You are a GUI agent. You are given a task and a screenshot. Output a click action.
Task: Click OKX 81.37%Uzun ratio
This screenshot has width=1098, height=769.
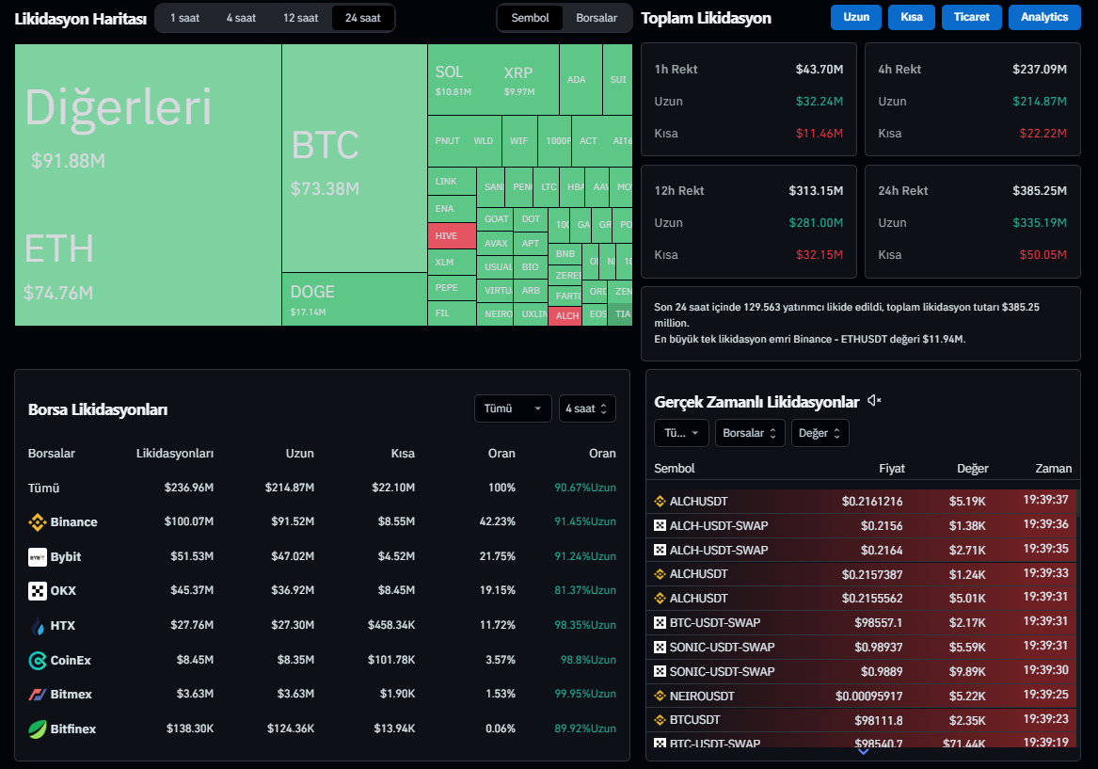pos(585,590)
